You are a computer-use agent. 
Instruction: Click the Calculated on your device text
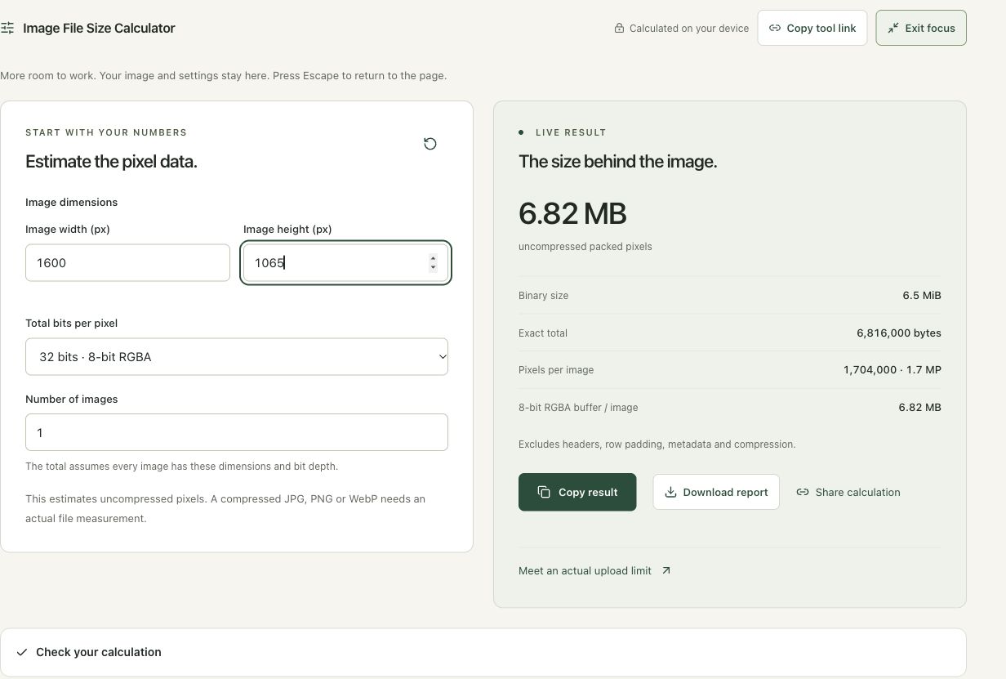click(689, 28)
